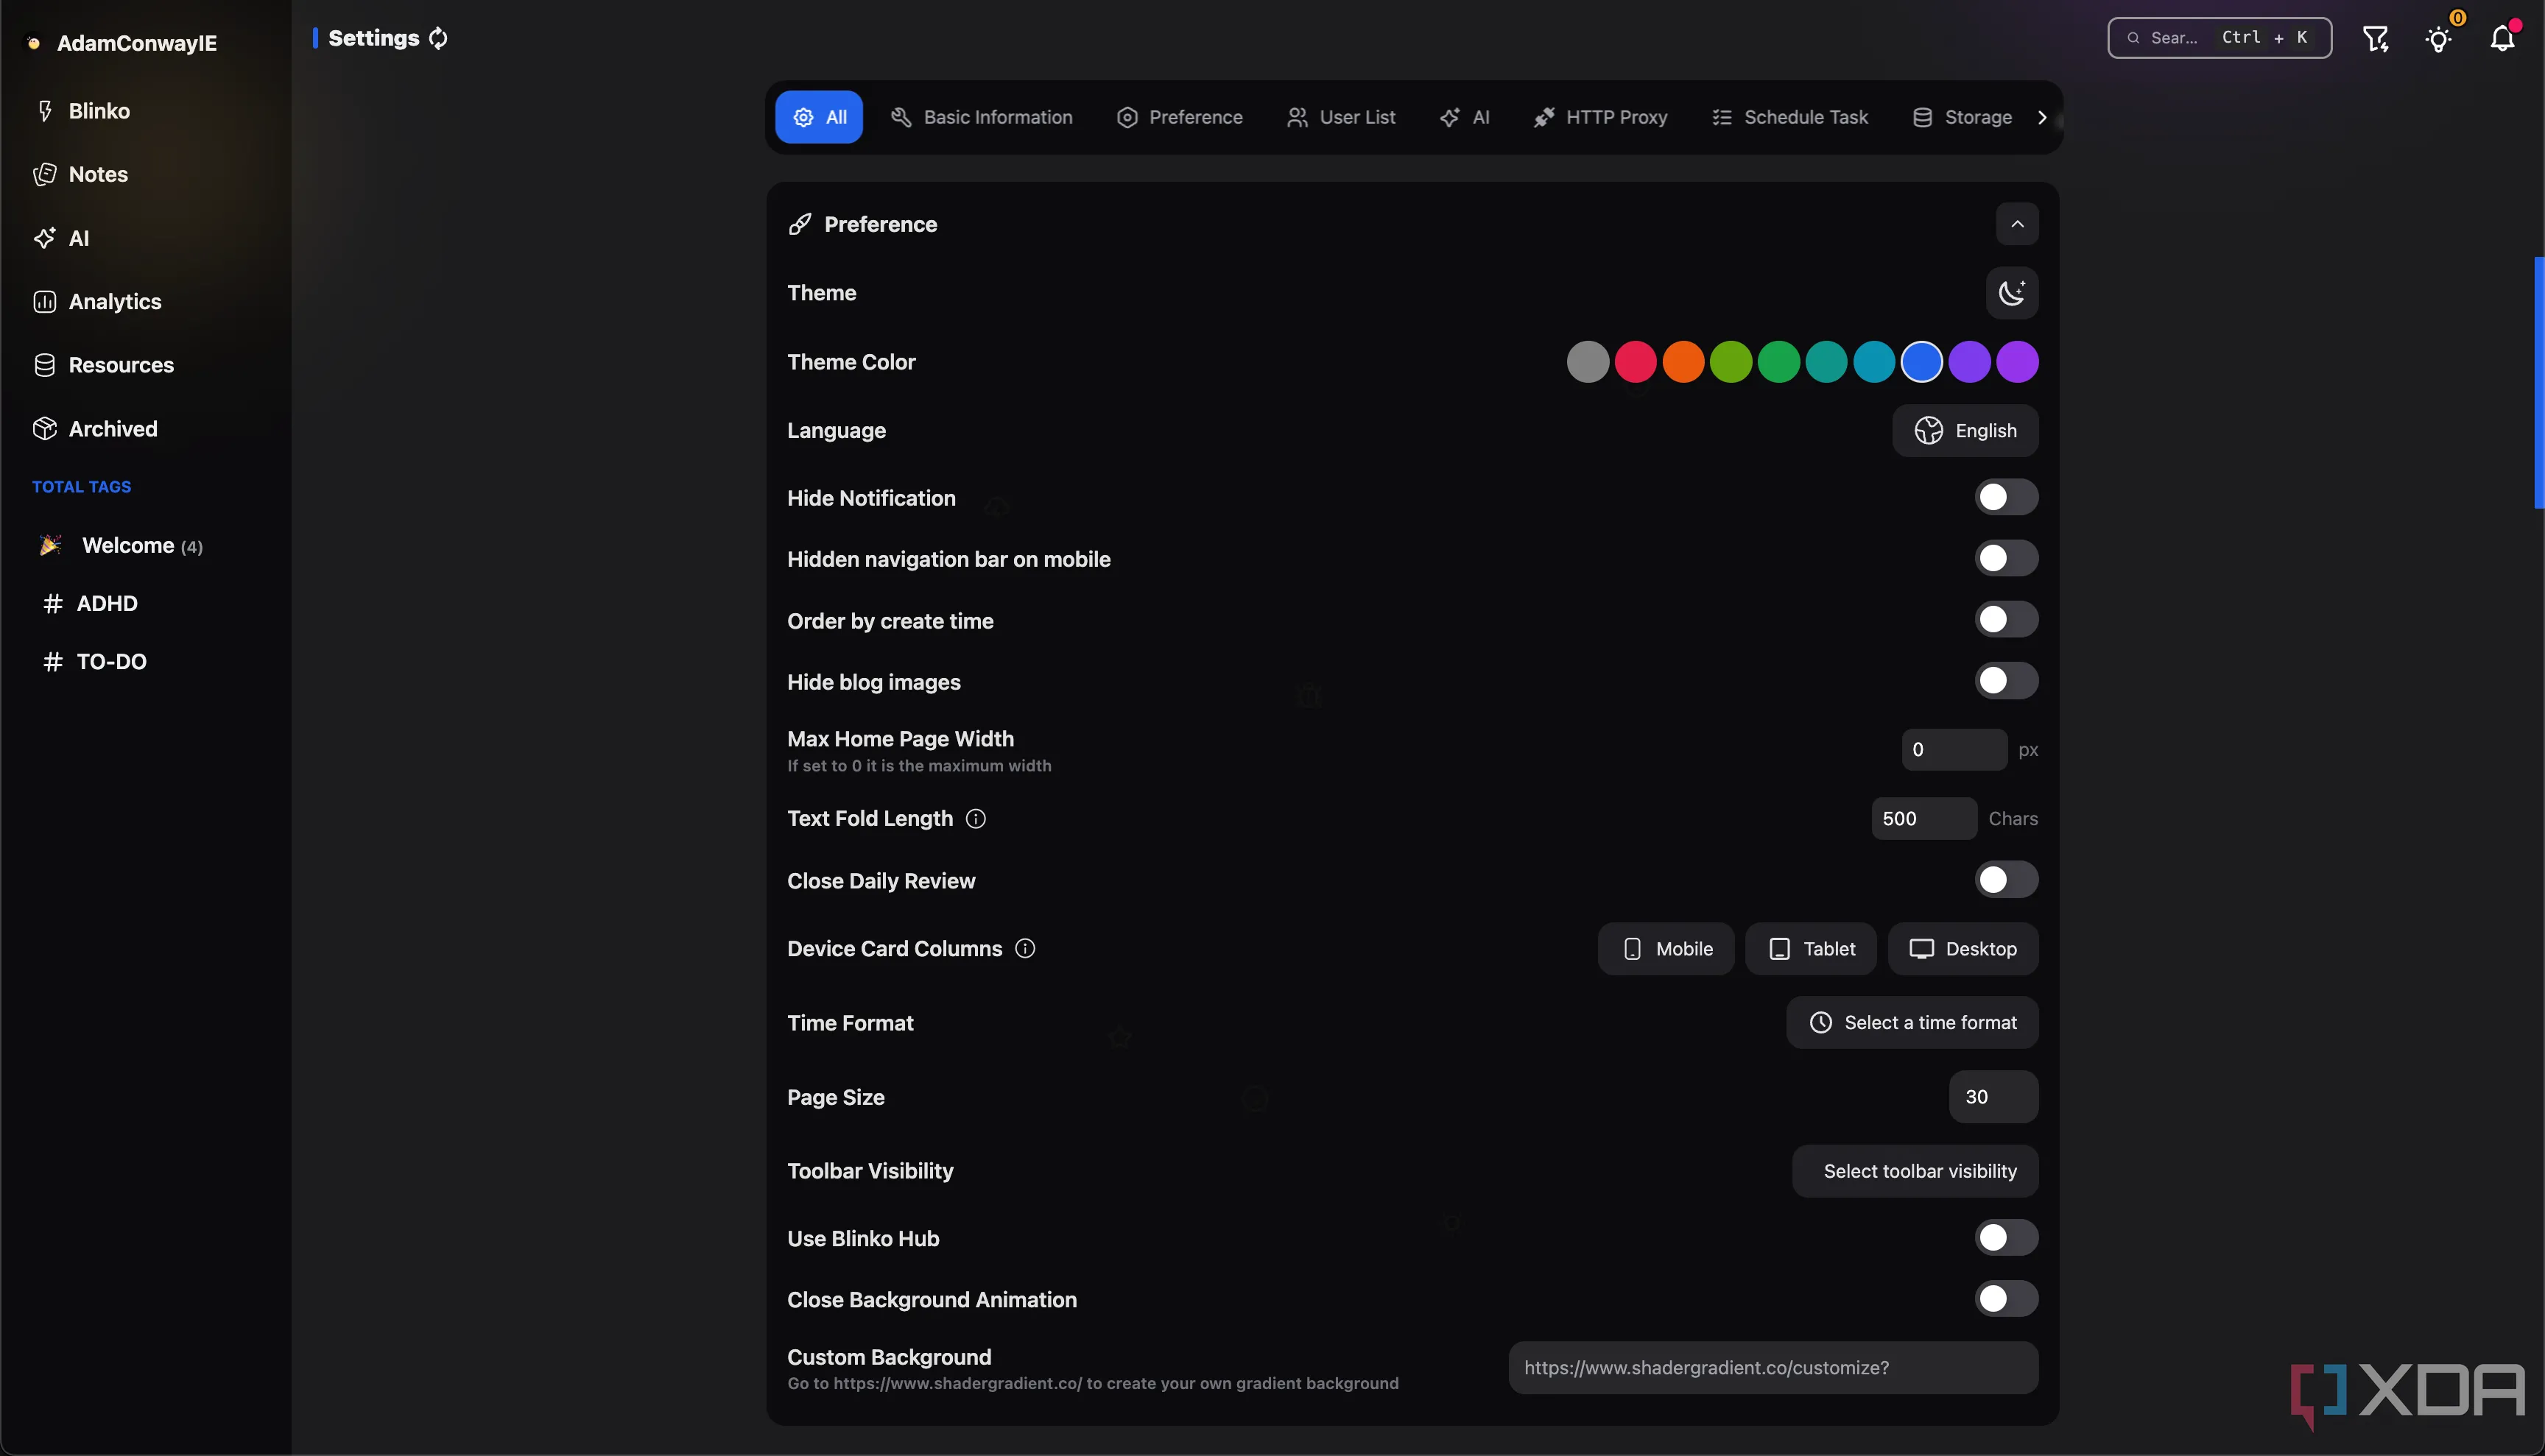Click the Custom Background URL field

coord(1773,1368)
